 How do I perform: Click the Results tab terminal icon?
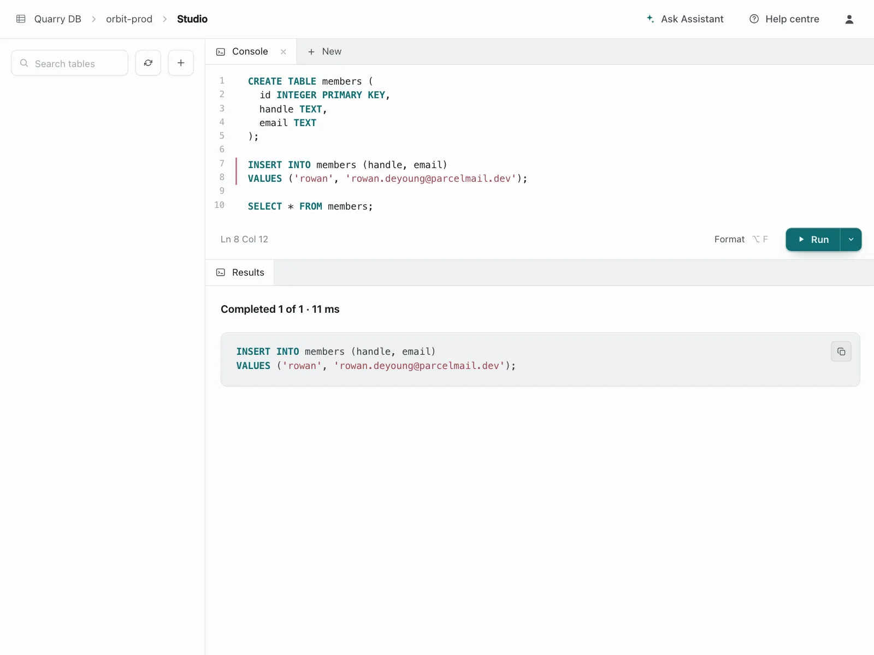pyautogui.click(x=221, y=272)
